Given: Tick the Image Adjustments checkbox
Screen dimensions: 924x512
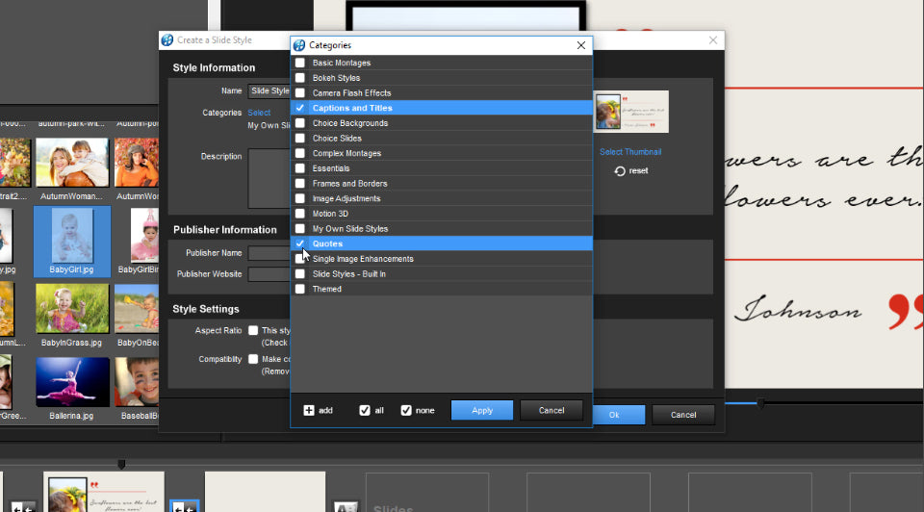Looking at the screenshot, I should click(300, 198).
